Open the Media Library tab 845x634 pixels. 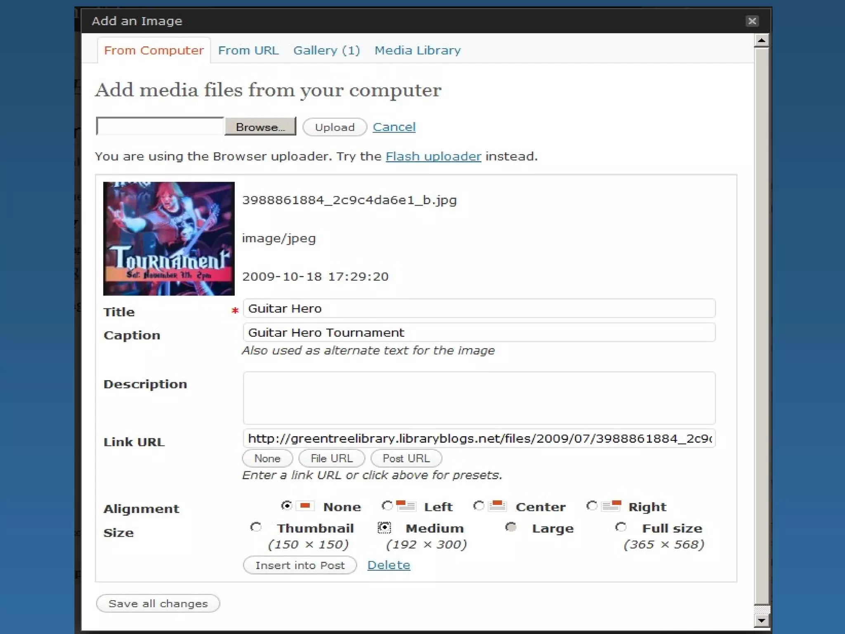[418, 50]
